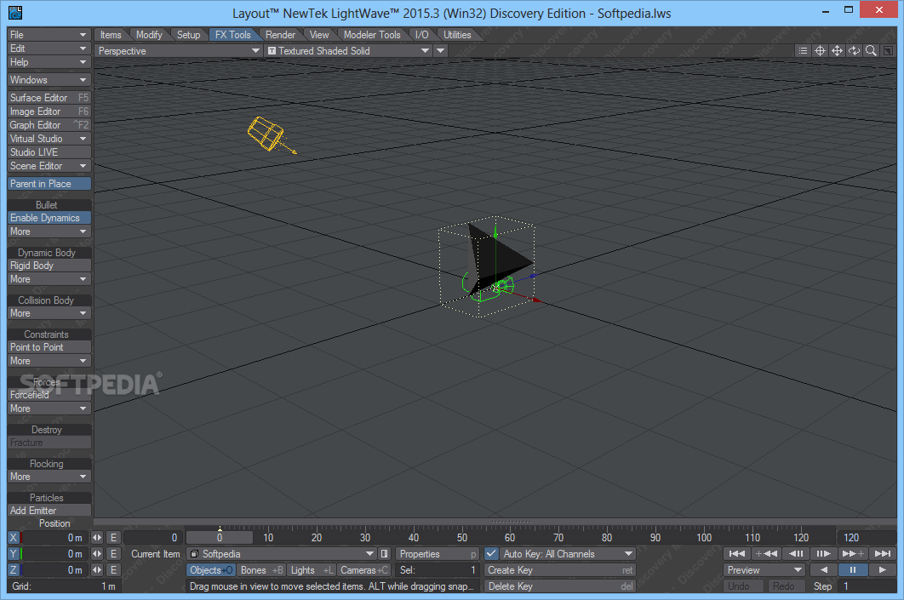Image resolution: width=904 pixels, height=600 pixels.
Task: Toggle the X axis lock button
Action: pyautogui.click(x=14, y=537)
